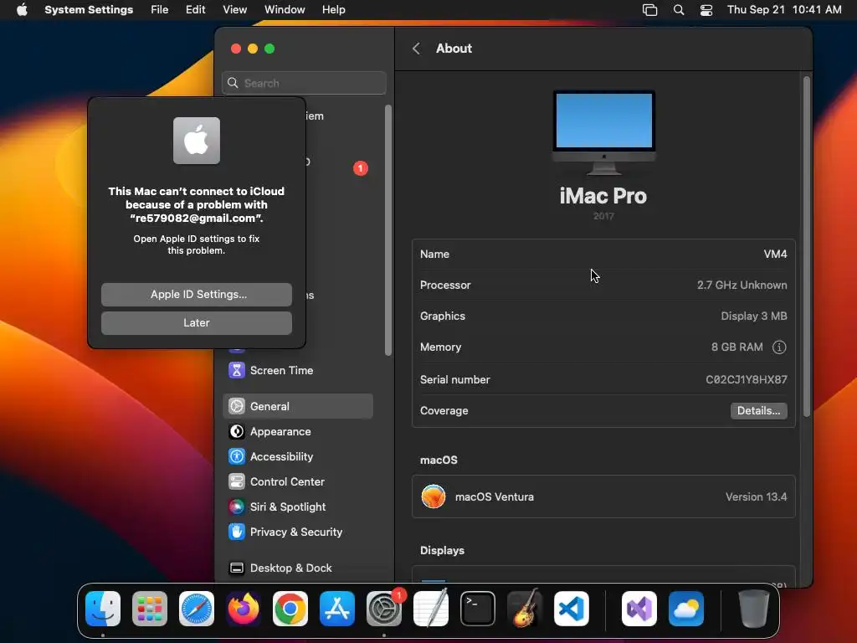
Task: Open the View menu
Action: click(234, 10)
